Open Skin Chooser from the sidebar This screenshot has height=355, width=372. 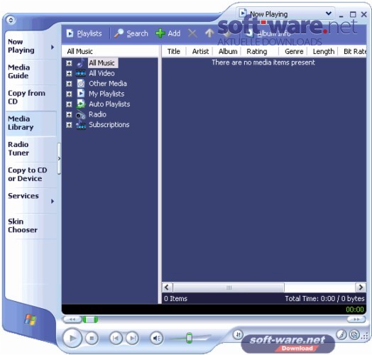tap(23, 226)
